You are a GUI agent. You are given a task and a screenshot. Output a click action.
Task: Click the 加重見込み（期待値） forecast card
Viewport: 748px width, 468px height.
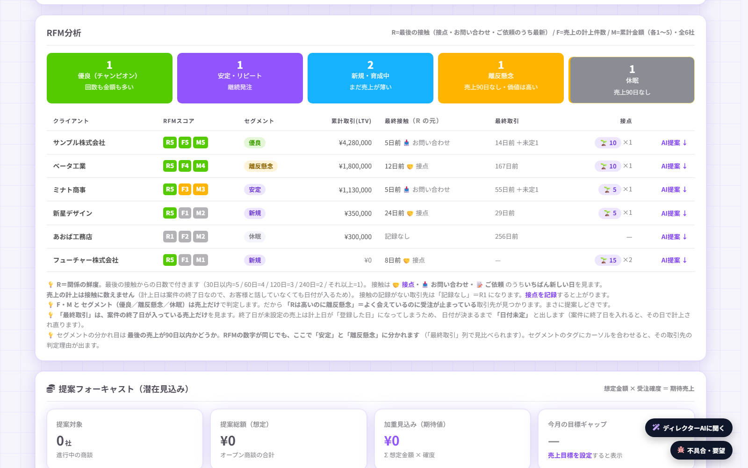(453, 439)
